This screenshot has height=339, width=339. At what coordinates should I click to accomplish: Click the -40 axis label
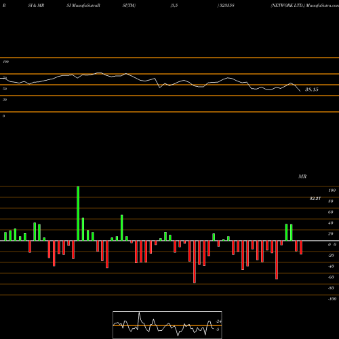coord(331,266)
